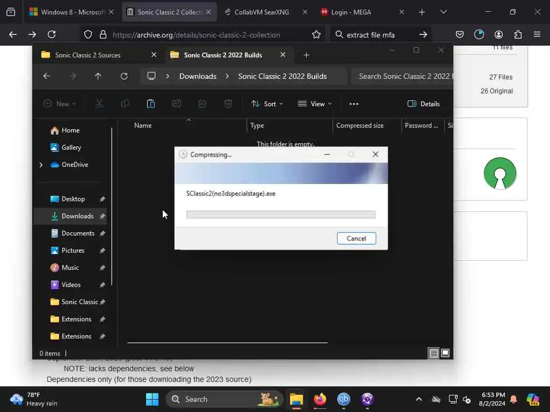Screen dimensions: 550x412
Task: Go back in File Explorer
Action: tap(47, 76)
